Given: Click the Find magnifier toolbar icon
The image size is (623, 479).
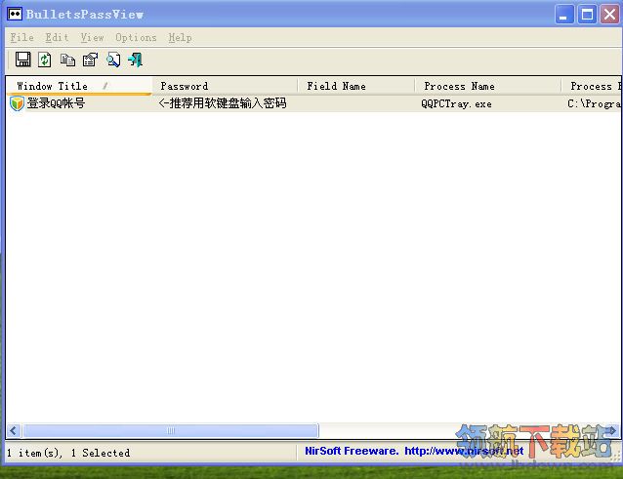Looking at the screenshot, I should coord(113,60).
